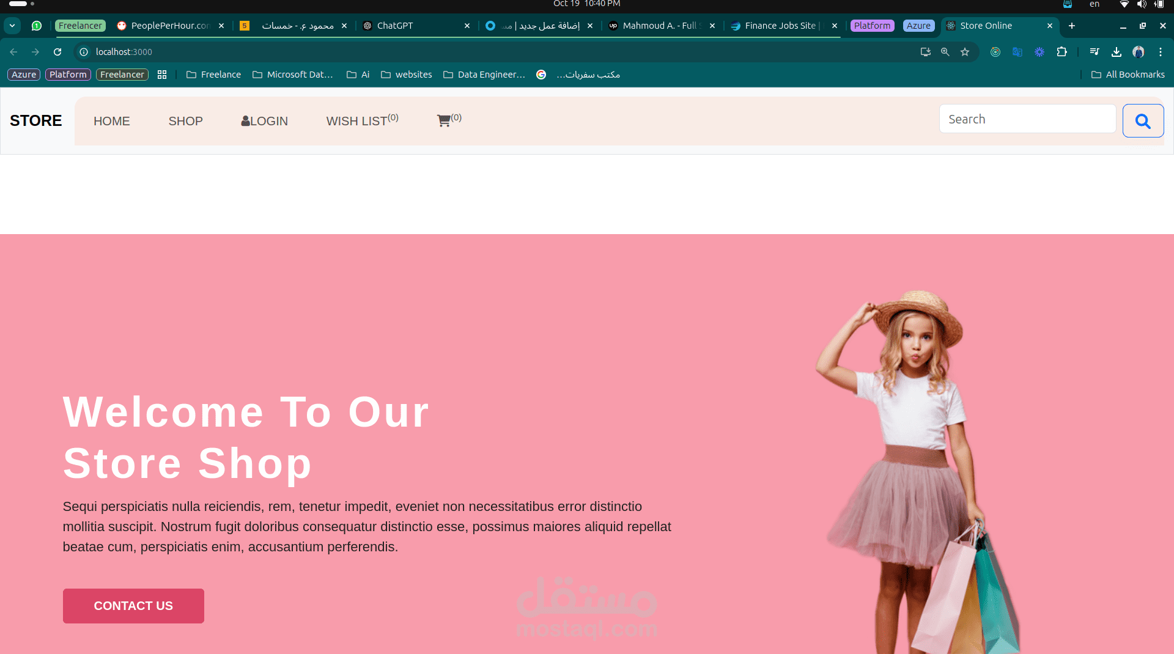Click inside the Search input field
The width and height of the screenshot is (1174, 654).
tap(1027, 119)
